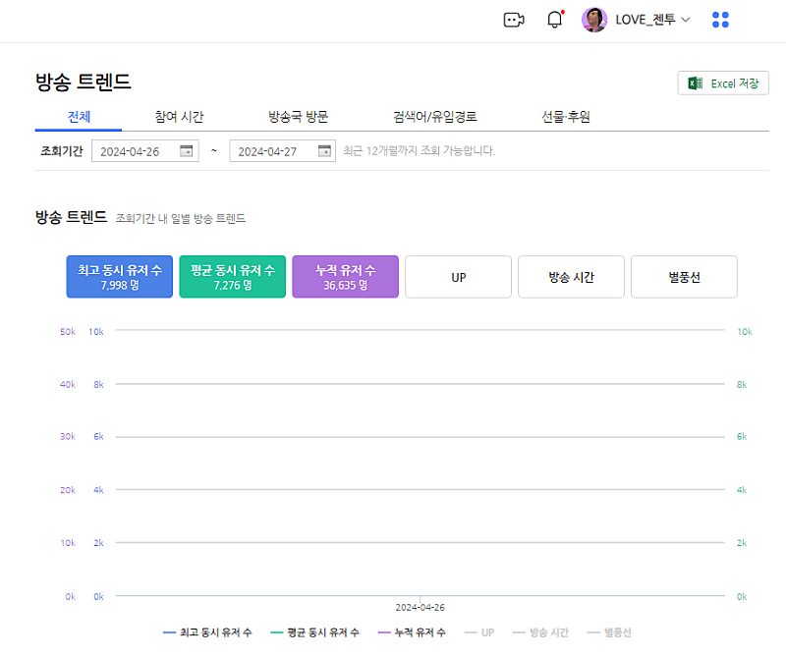
Task: Toggle 최고 동시 유저 수 metric card
Action: 120,277
